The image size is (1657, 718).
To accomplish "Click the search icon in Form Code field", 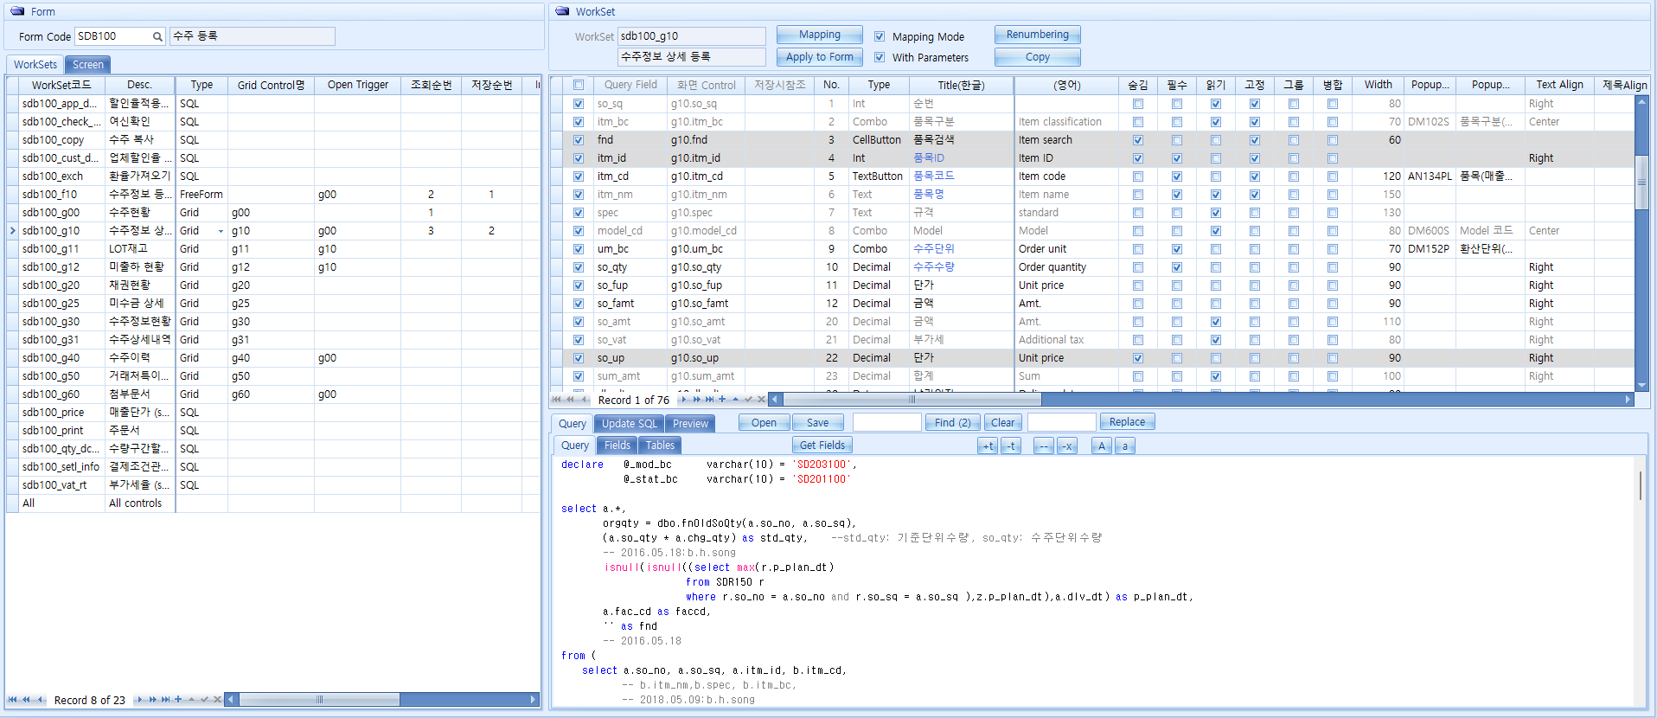I will [x=157, y=36].
